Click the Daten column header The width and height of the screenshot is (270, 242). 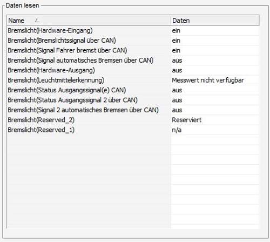(x=215, y=21)
